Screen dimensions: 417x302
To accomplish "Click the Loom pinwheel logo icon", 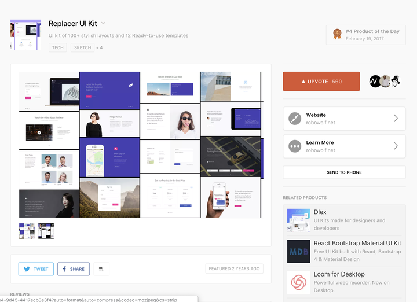I will coord(299,282).
